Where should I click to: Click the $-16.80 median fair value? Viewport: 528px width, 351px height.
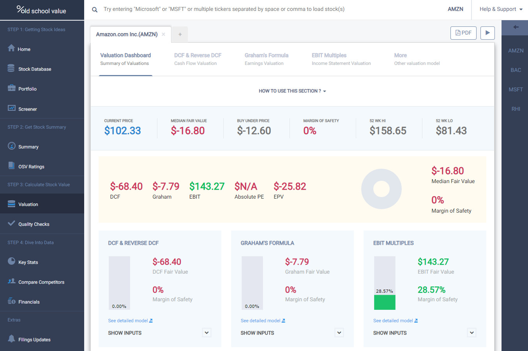(188, 131)
